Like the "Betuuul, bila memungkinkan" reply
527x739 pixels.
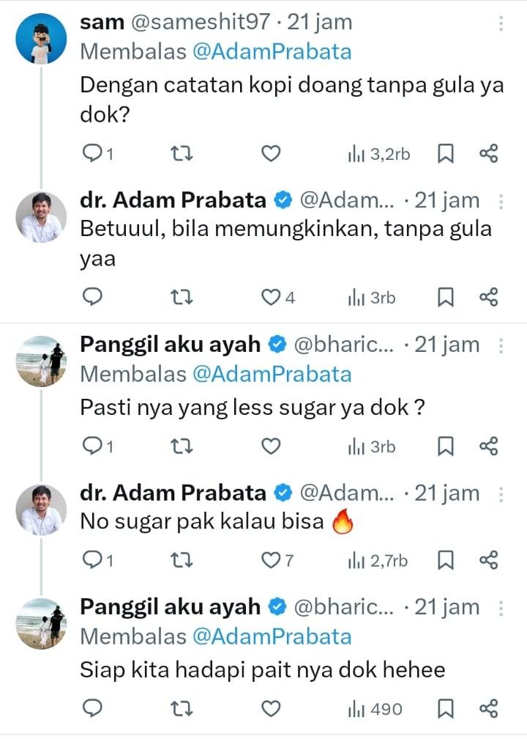pos(272,297)
